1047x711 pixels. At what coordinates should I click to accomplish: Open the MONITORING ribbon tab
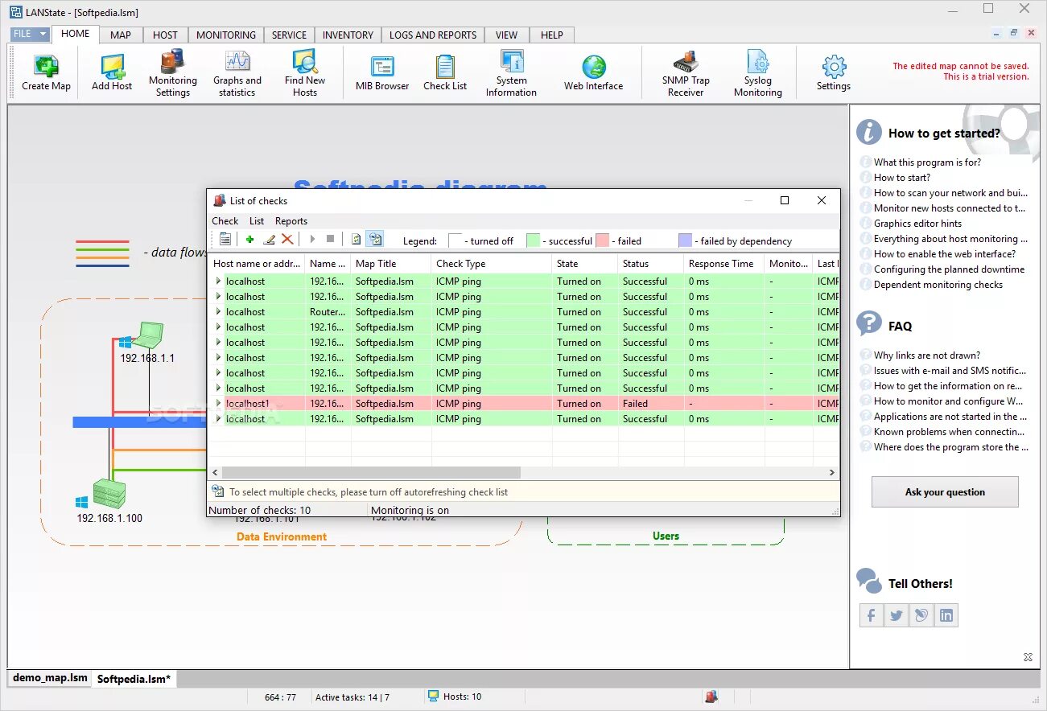pyautogui.click(x=226, y=35)
